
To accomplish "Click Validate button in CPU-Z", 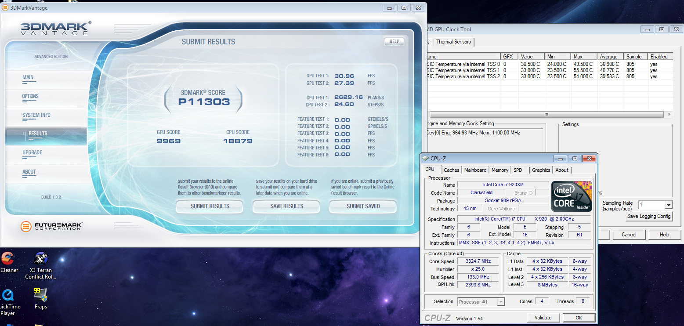I will (x=543, y=318).
